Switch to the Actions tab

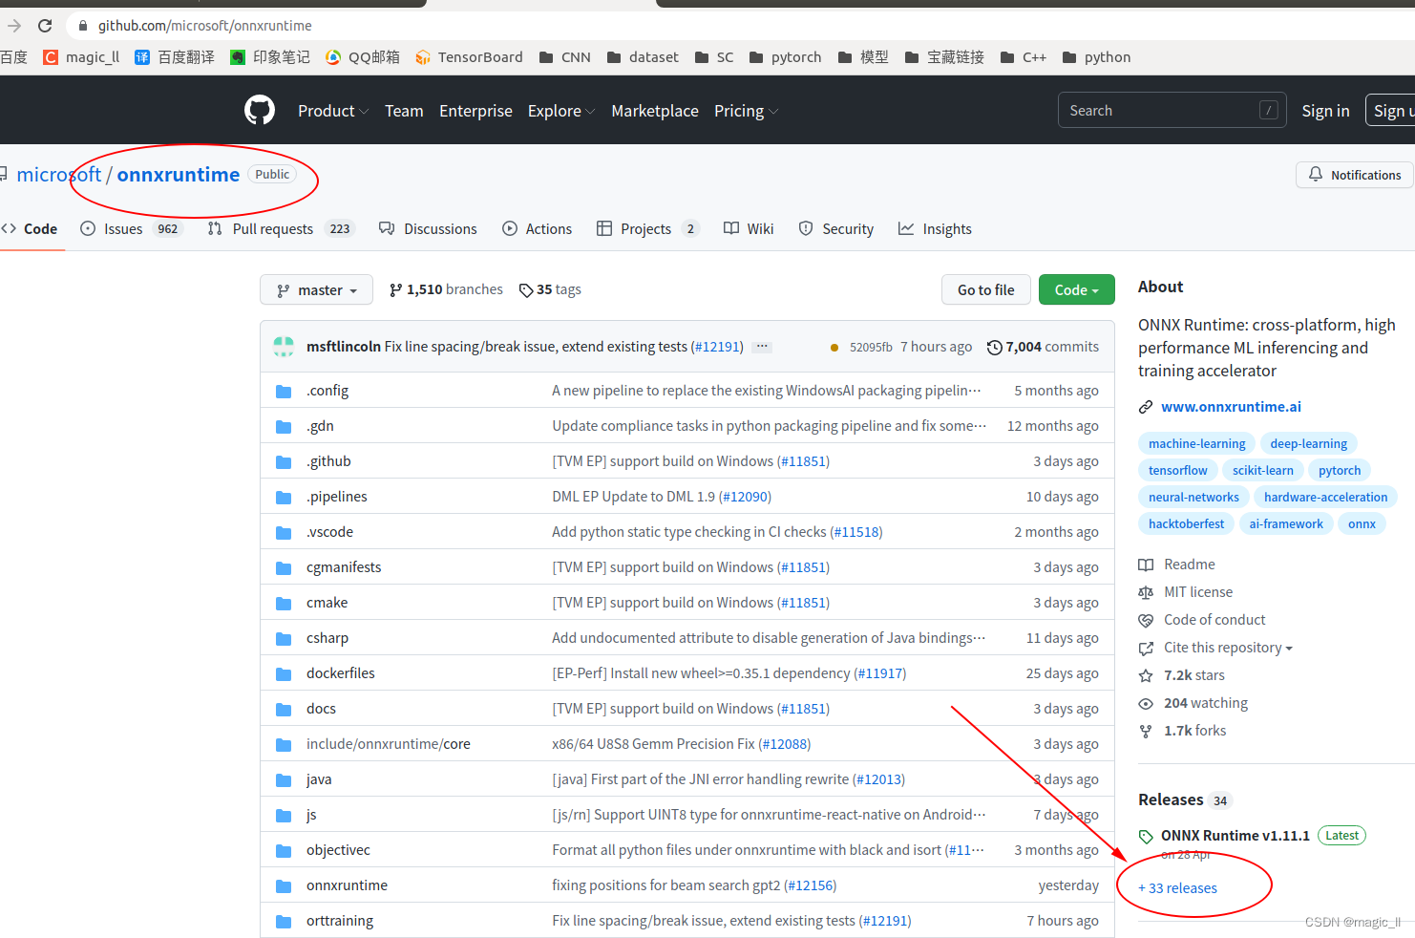pyautogui.click(x=538, y=229)
